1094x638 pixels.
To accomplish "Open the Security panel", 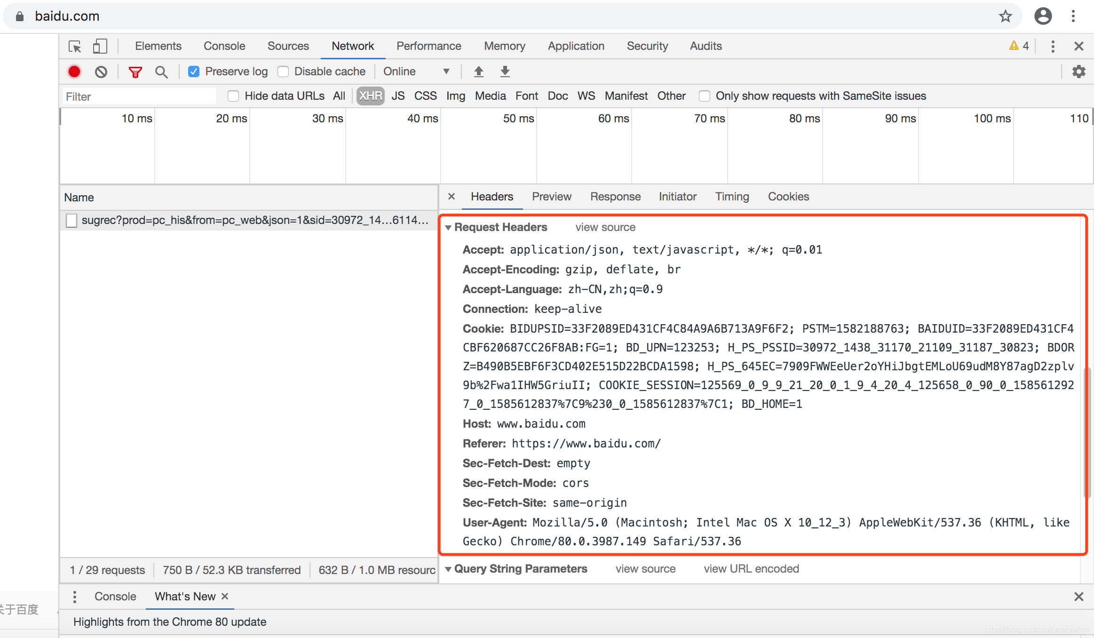I will tap(647, 46).
